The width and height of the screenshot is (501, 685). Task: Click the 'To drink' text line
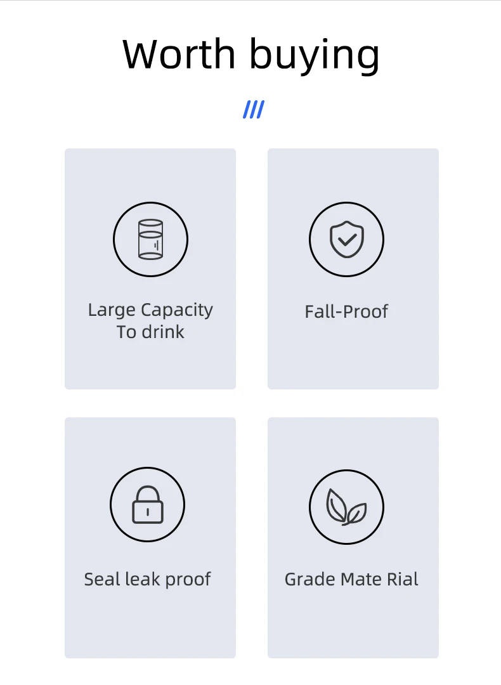[150, 332]
